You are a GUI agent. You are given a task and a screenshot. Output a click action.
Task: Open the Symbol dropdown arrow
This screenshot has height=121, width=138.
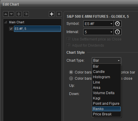click(111, 24)
